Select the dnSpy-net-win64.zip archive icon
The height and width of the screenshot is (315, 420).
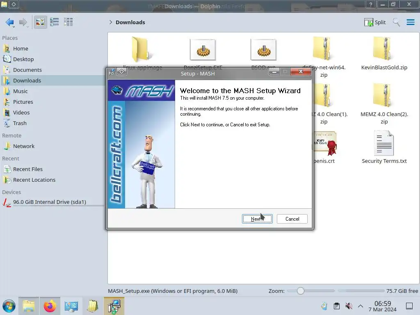(323, 49)
